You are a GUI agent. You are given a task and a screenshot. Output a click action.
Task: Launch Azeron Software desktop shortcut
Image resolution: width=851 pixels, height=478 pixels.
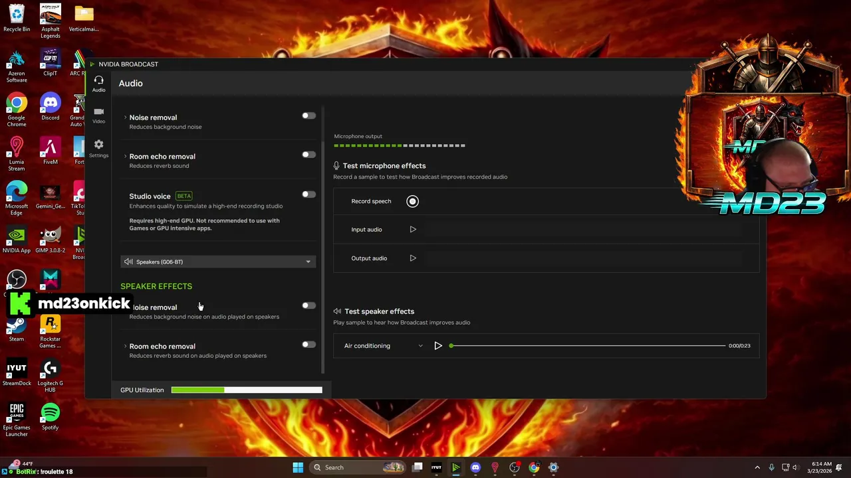[x=17, y=66]
